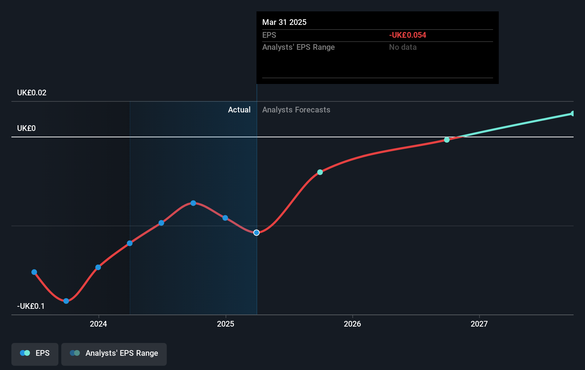The width and height of the screenshot is (585, 370).
Task: Click the earliest blue EPS data point
Action: pos(34,272)
